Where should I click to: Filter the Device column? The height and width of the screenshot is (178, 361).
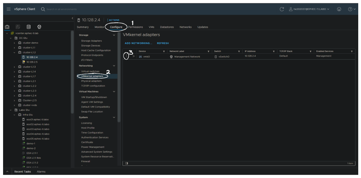click(x=164, y=52)
